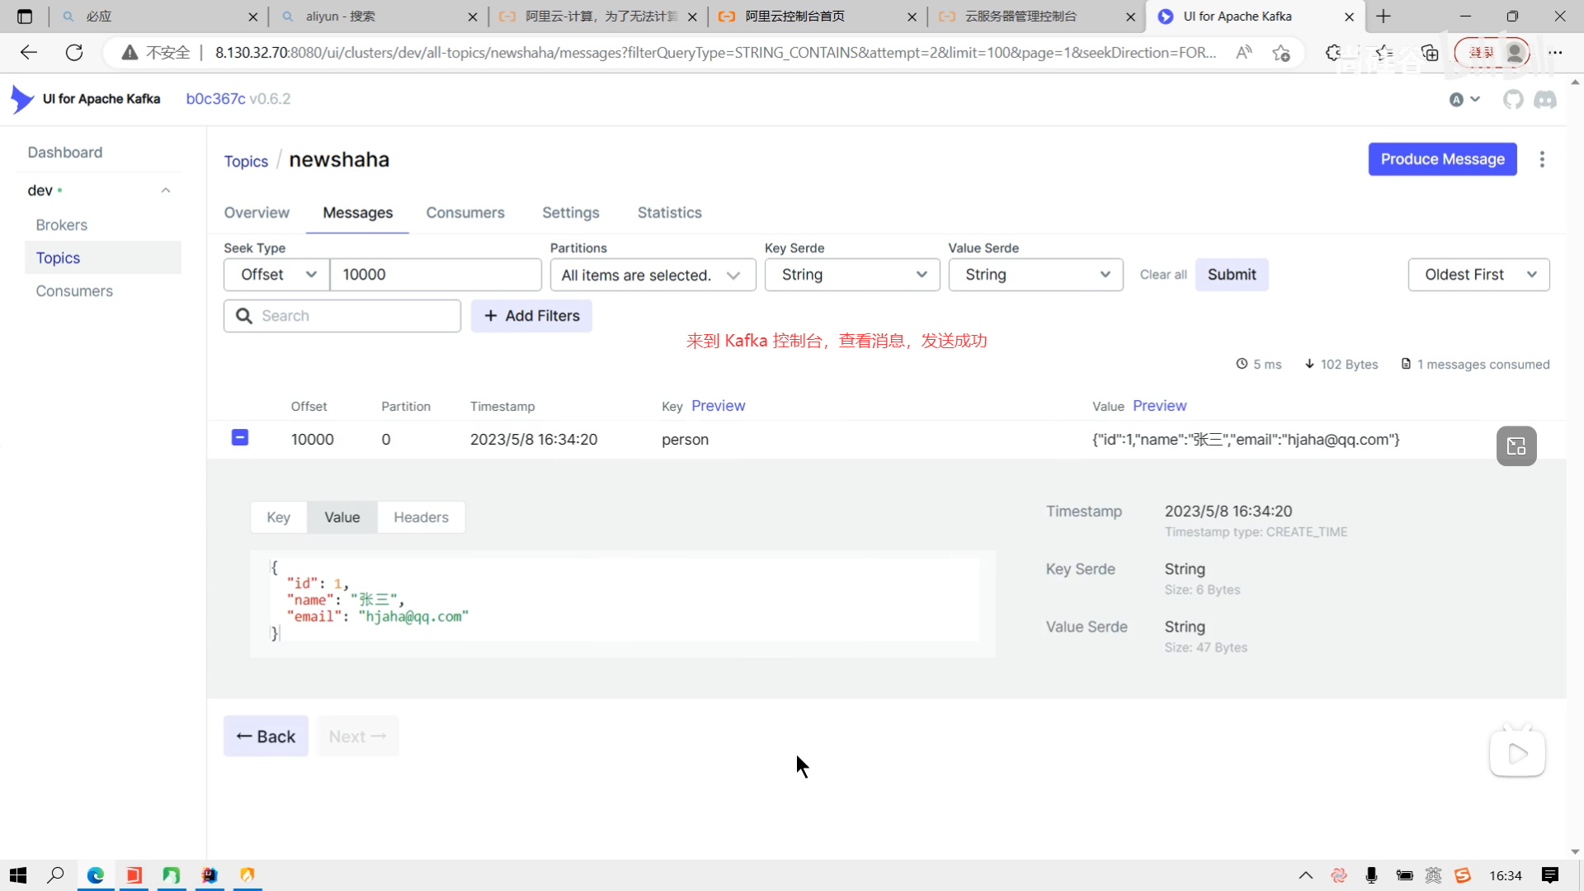Add the page to browser favorites
This screenshot has height=891, width=1584.
coord(1280,53)
